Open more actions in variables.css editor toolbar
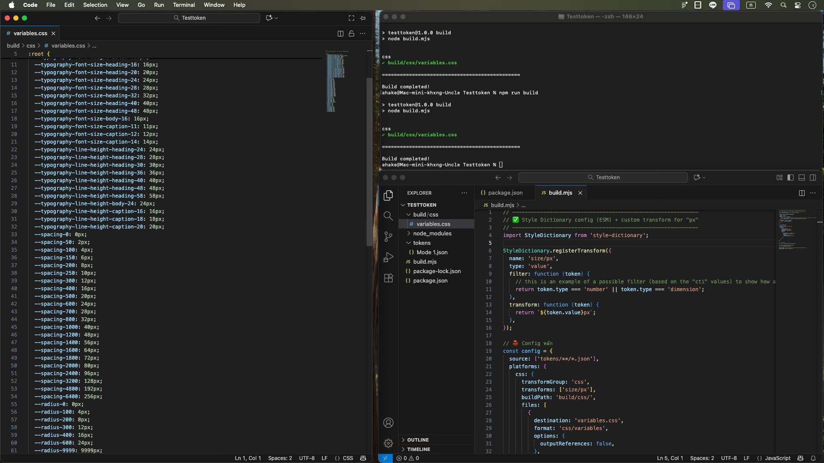 [x=363, y=33]
